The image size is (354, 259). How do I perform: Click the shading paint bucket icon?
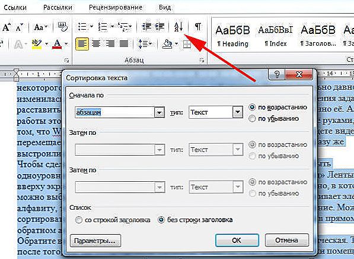[167, 43]
